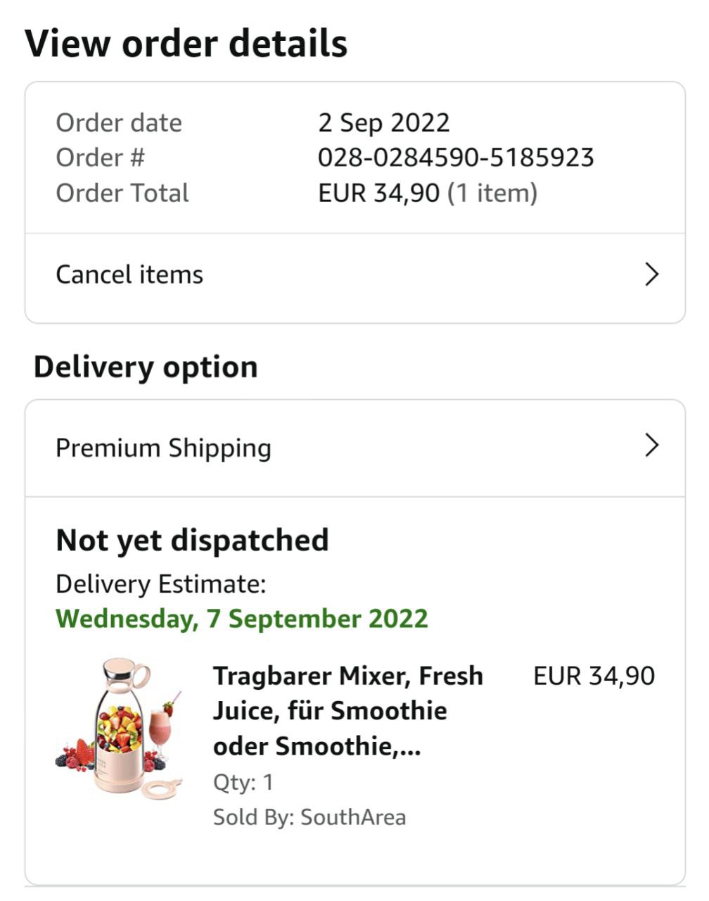Click the Order # label
This screenshot has height=901, width=709.
[x=100, y=158]
